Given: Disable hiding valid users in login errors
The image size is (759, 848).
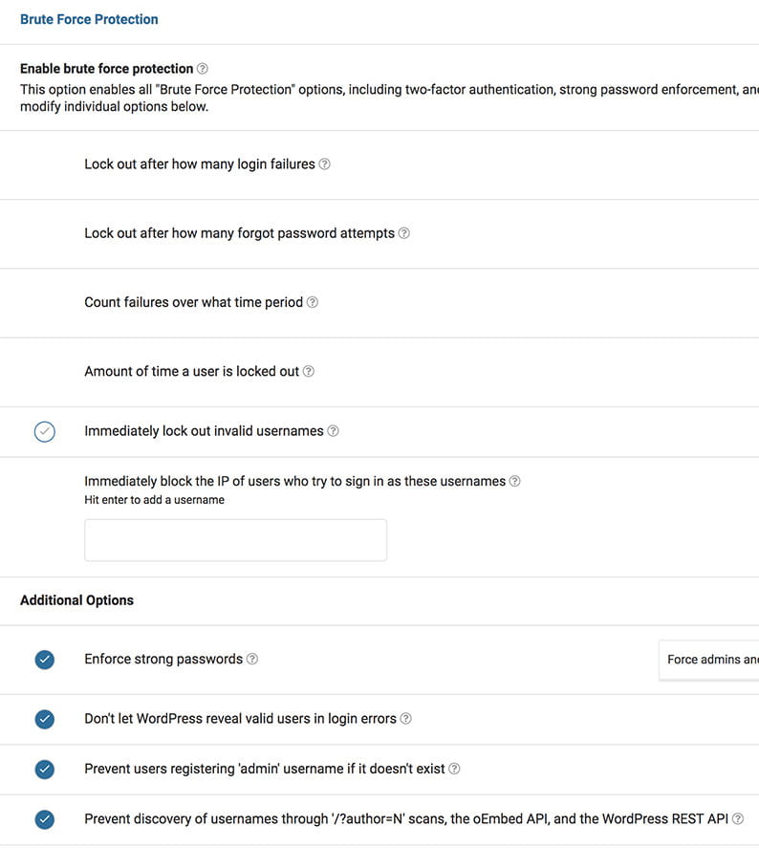Looking at the screenshot, I should (x=44, y=719).
